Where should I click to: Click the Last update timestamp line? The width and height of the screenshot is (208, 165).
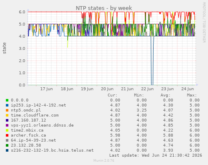[x=156, y=155]
